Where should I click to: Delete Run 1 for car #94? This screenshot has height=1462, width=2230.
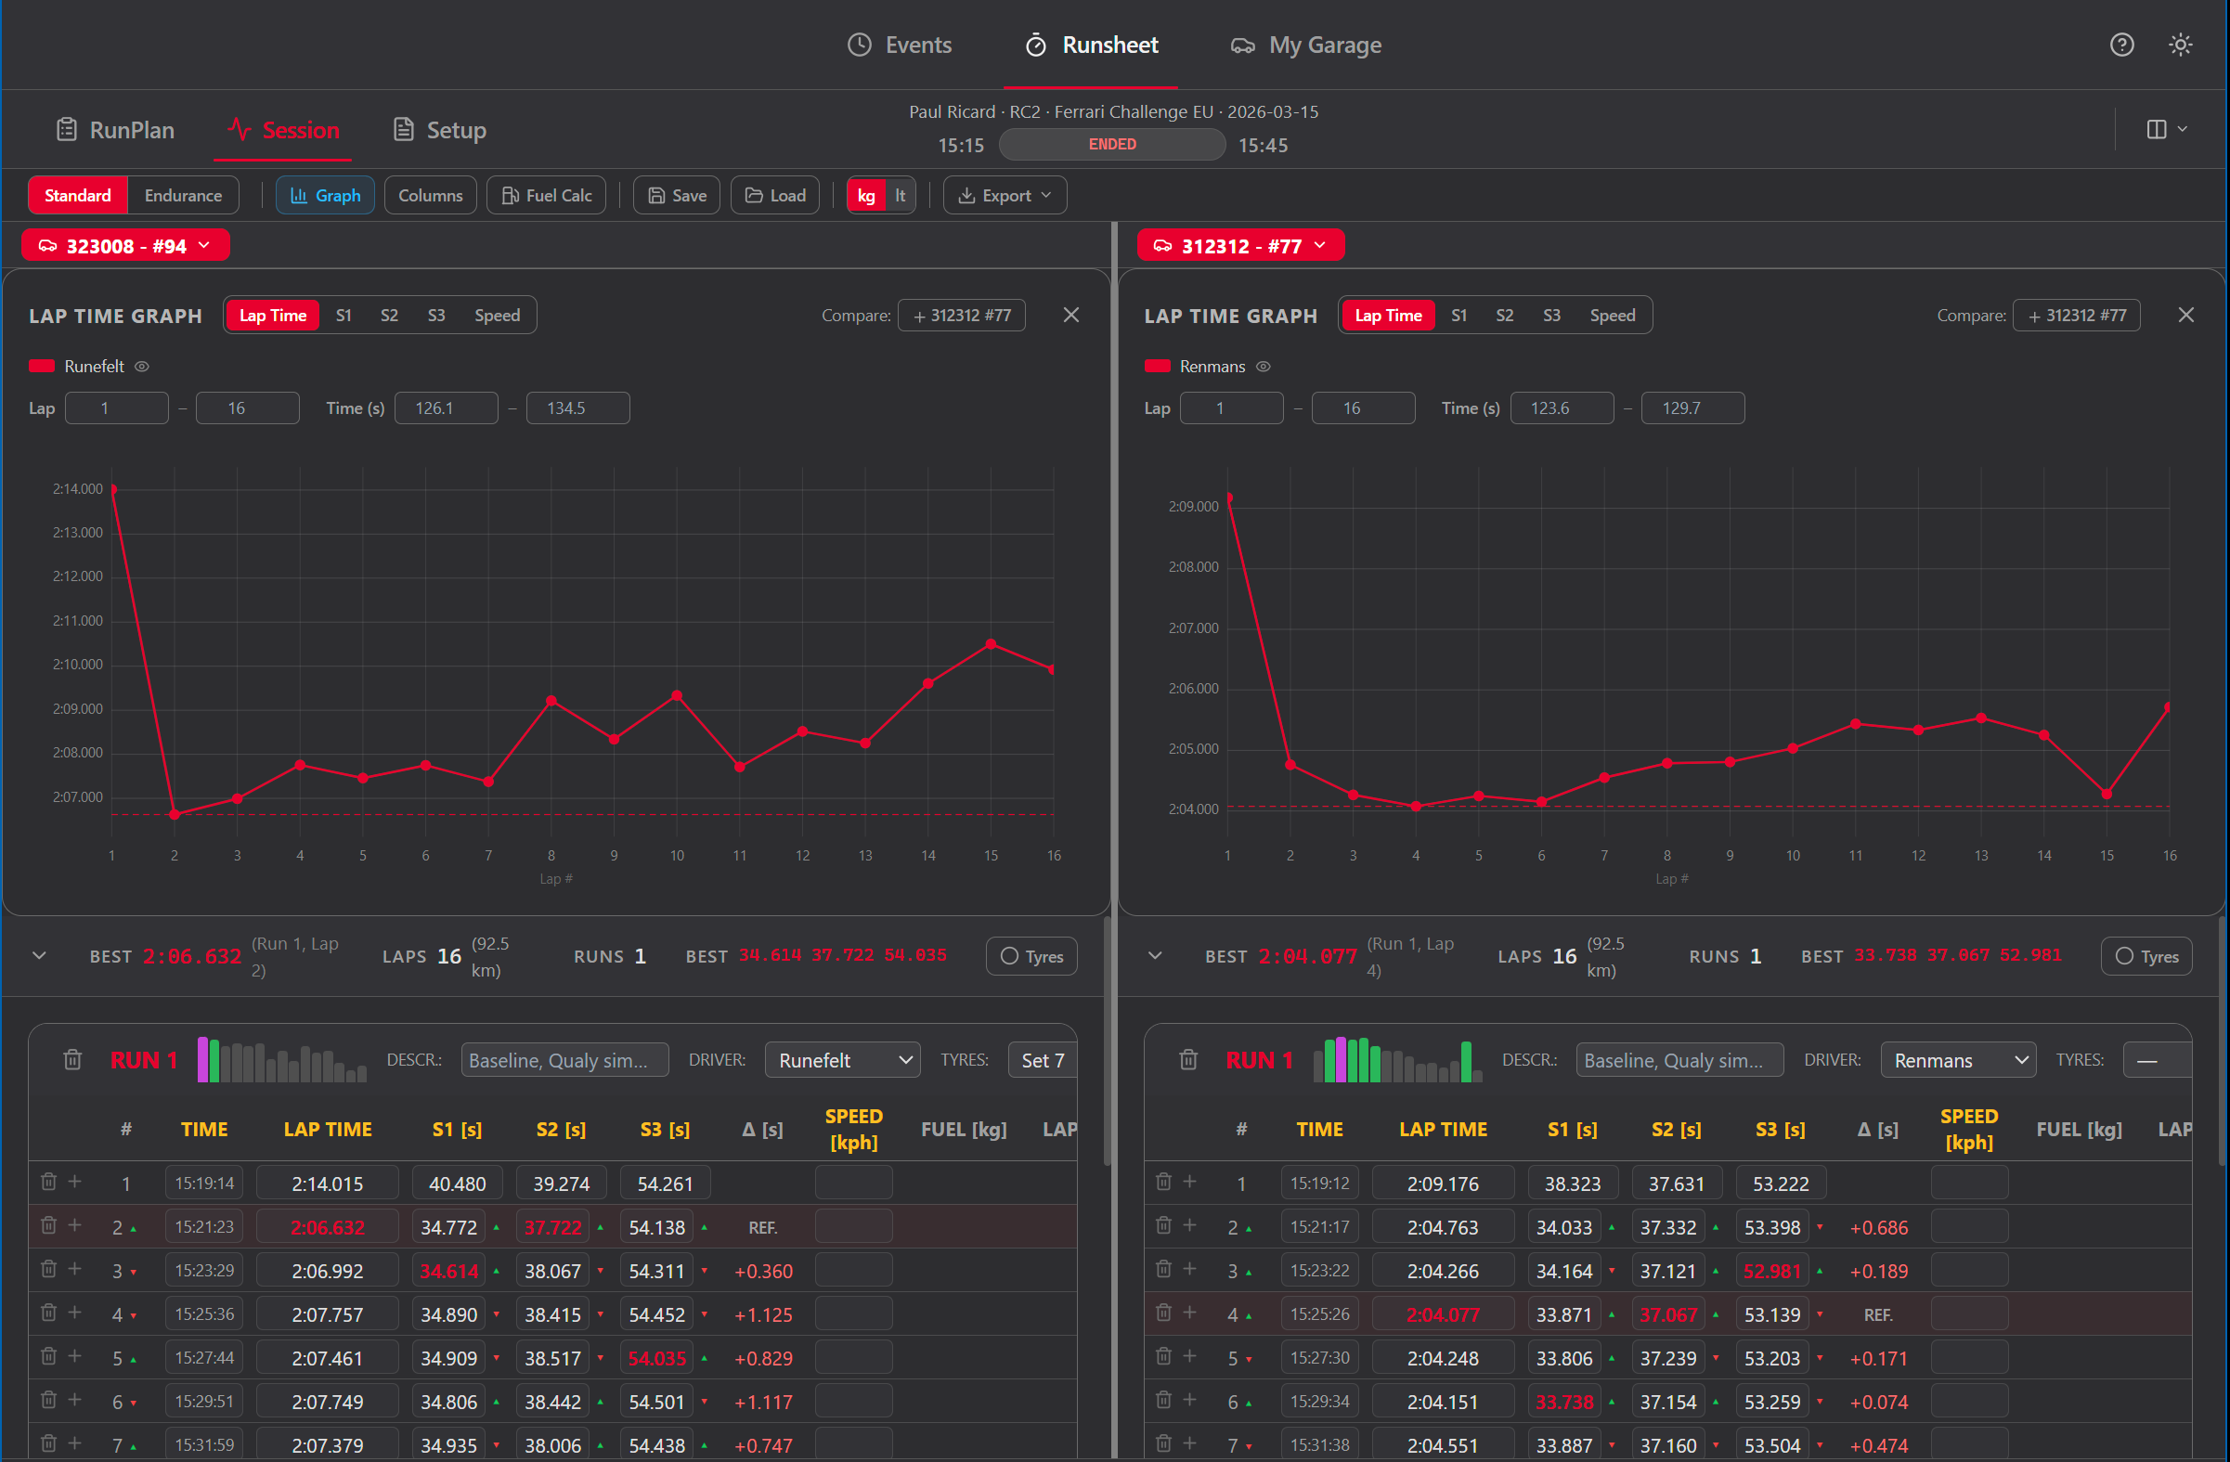click(72, 1059)
